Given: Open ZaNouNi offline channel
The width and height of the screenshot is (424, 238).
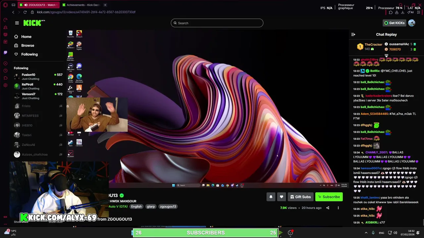Looking at the screenshot, I should [x=38, y=145].
